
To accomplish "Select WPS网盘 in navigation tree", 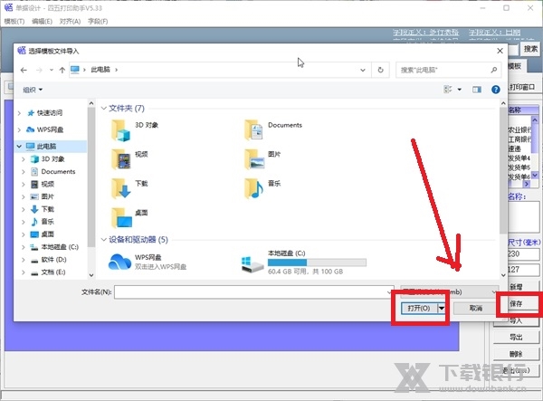I will coord(50,129).
